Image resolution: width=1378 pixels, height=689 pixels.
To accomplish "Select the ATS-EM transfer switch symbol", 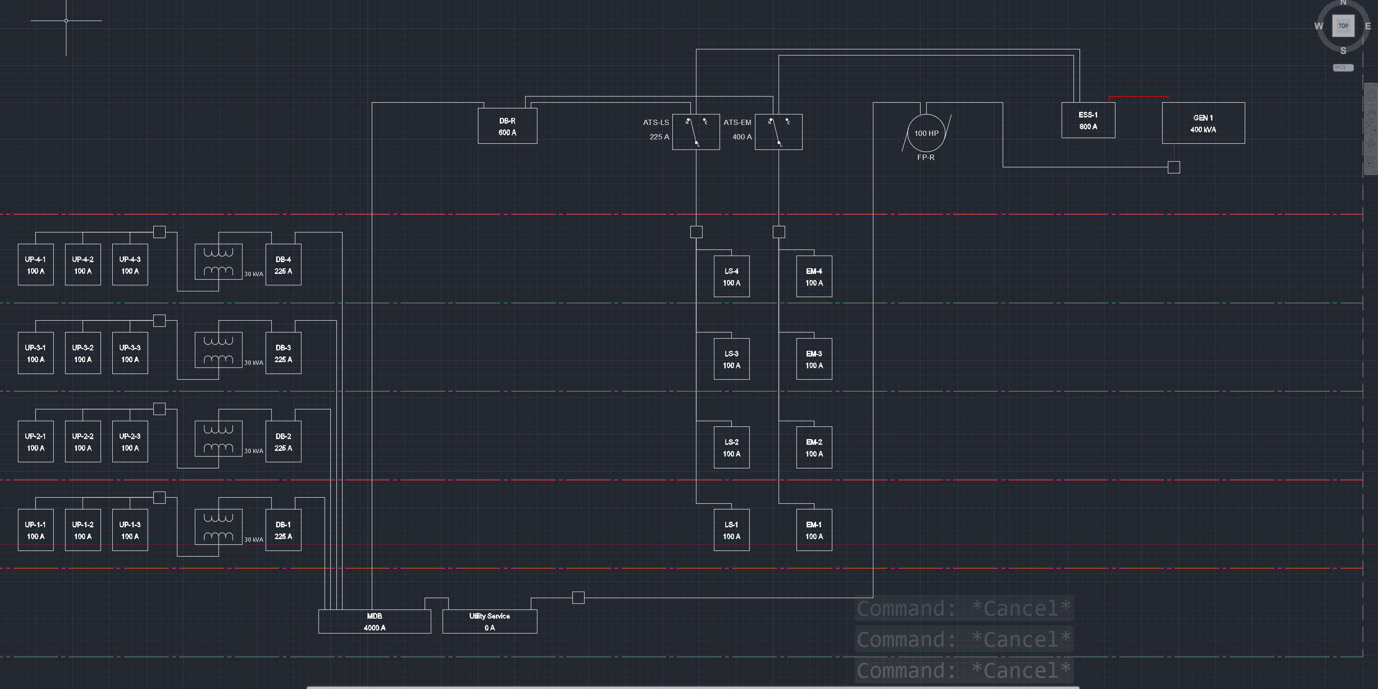I will (x=778, y=132).
